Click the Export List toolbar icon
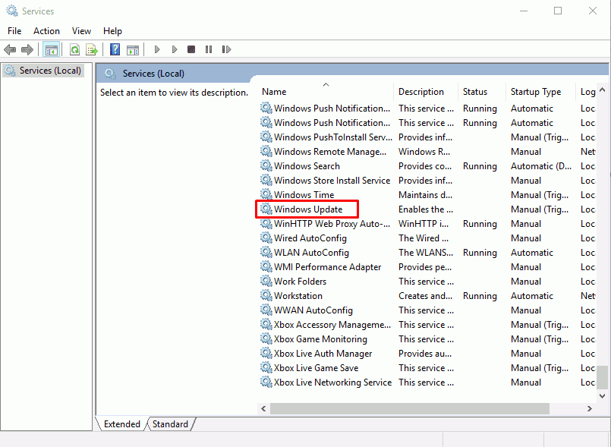 (92, 49)
